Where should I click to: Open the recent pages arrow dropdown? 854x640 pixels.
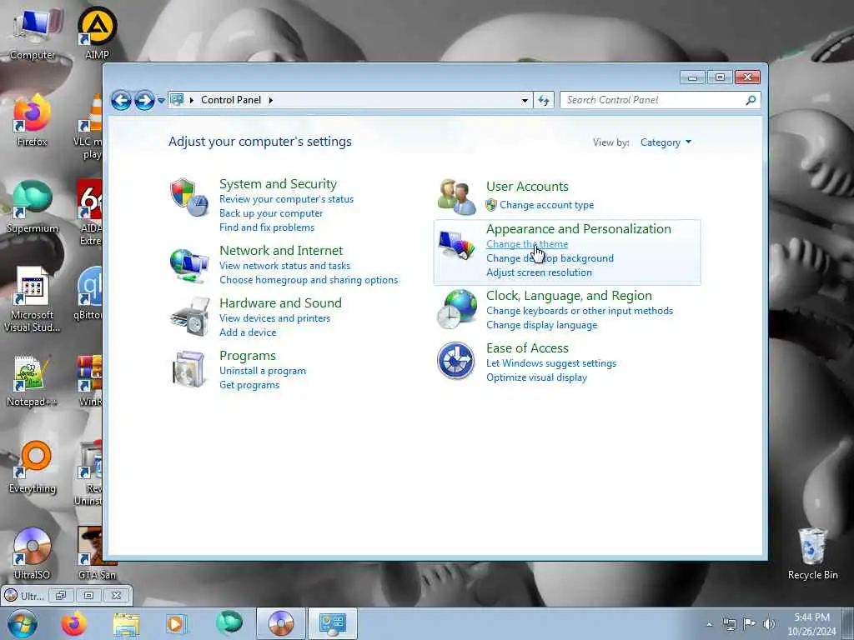pyautogui.click(x=161, y=100)
